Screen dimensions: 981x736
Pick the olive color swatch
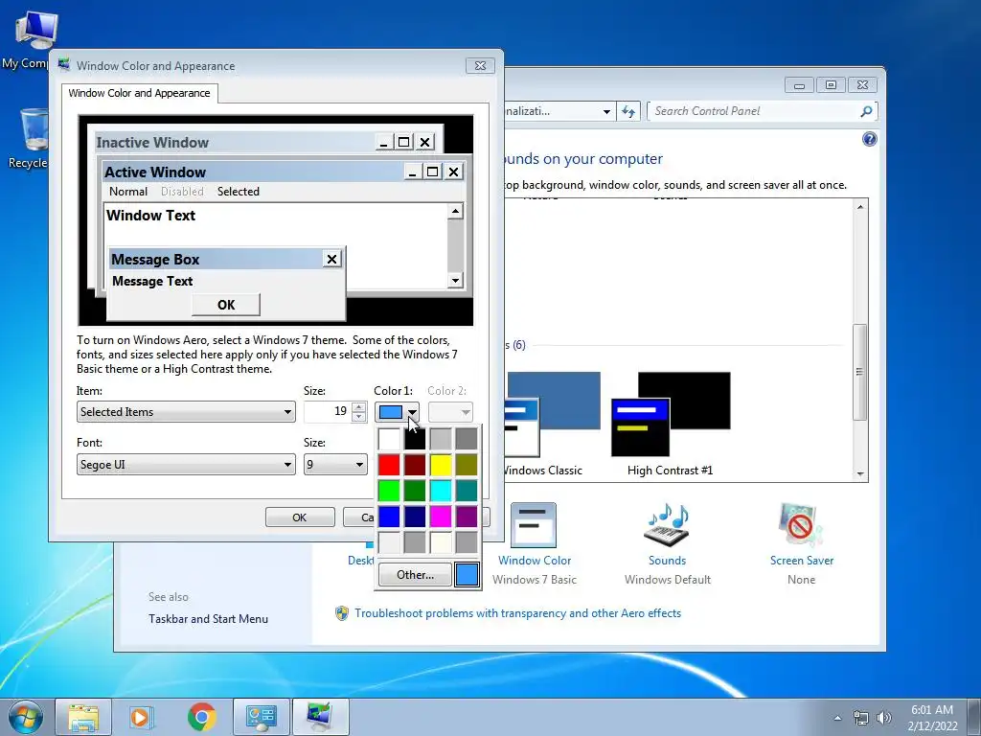click(467, 465)
